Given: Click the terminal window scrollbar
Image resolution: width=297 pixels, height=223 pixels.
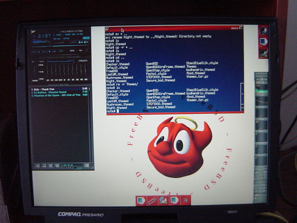Looking at the screenshot, I should pyautogui.click(x=242, y=97).
